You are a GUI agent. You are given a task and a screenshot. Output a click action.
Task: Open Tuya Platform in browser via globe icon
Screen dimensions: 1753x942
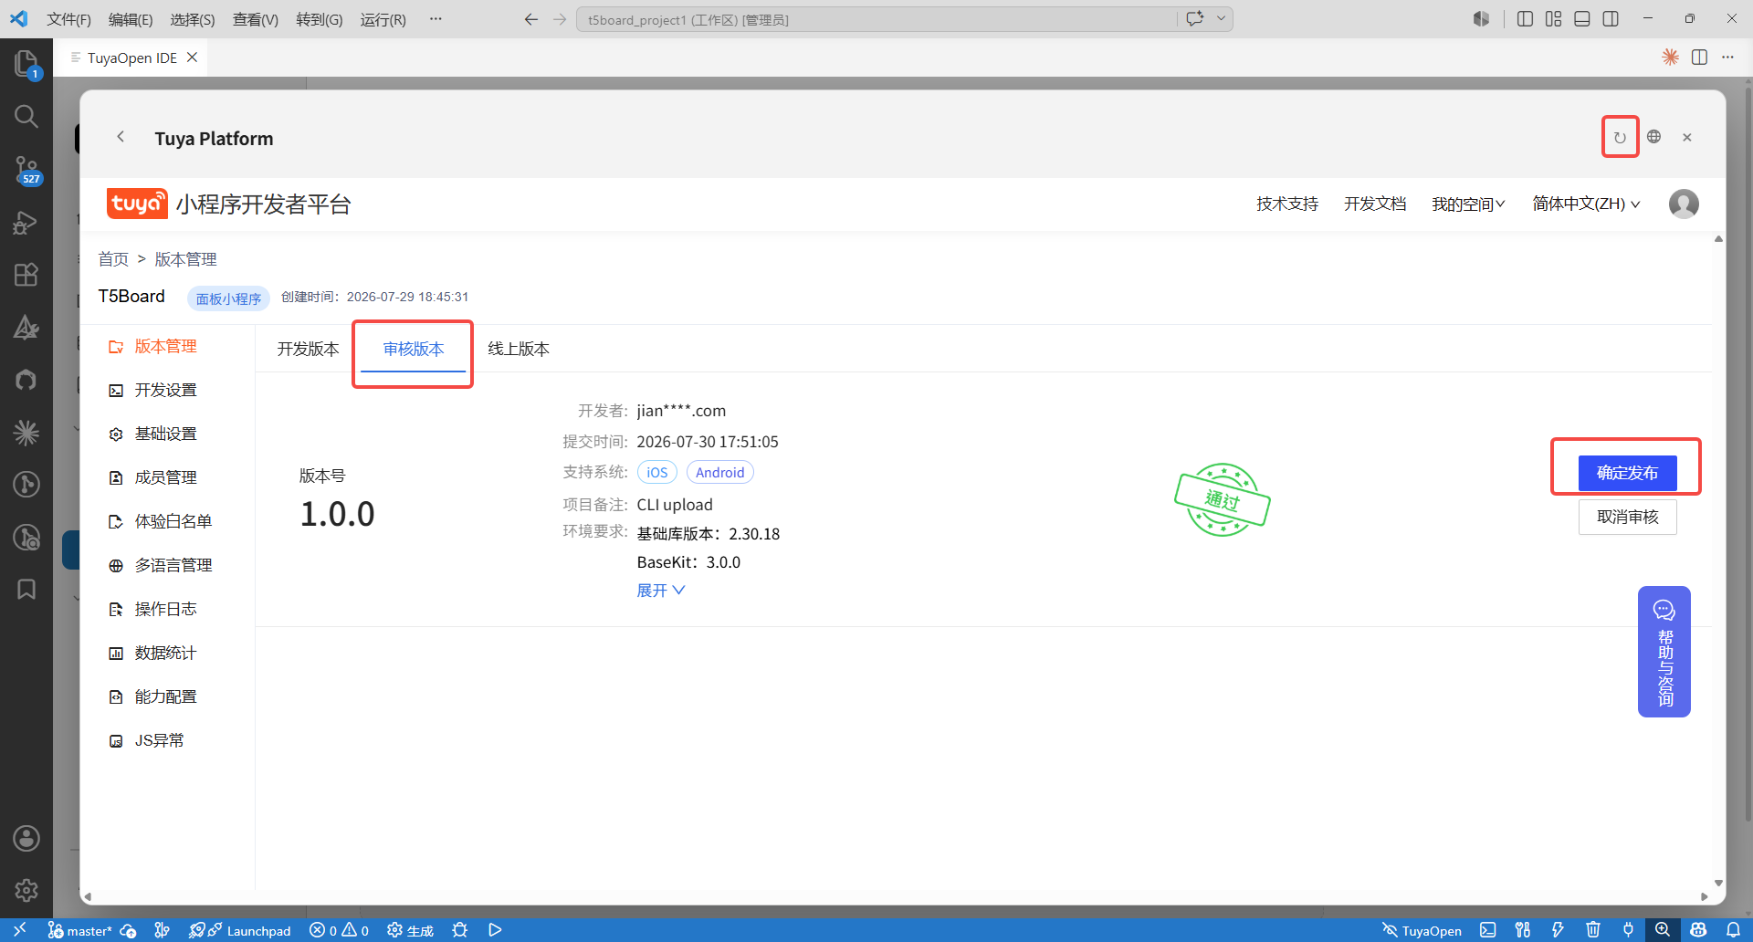coord(1653,137)
